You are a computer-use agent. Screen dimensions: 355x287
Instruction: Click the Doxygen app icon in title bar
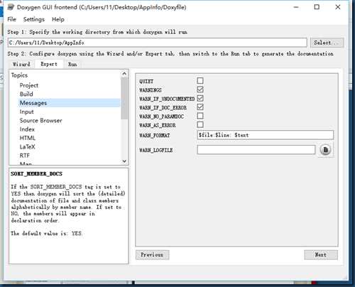point(11,7)
